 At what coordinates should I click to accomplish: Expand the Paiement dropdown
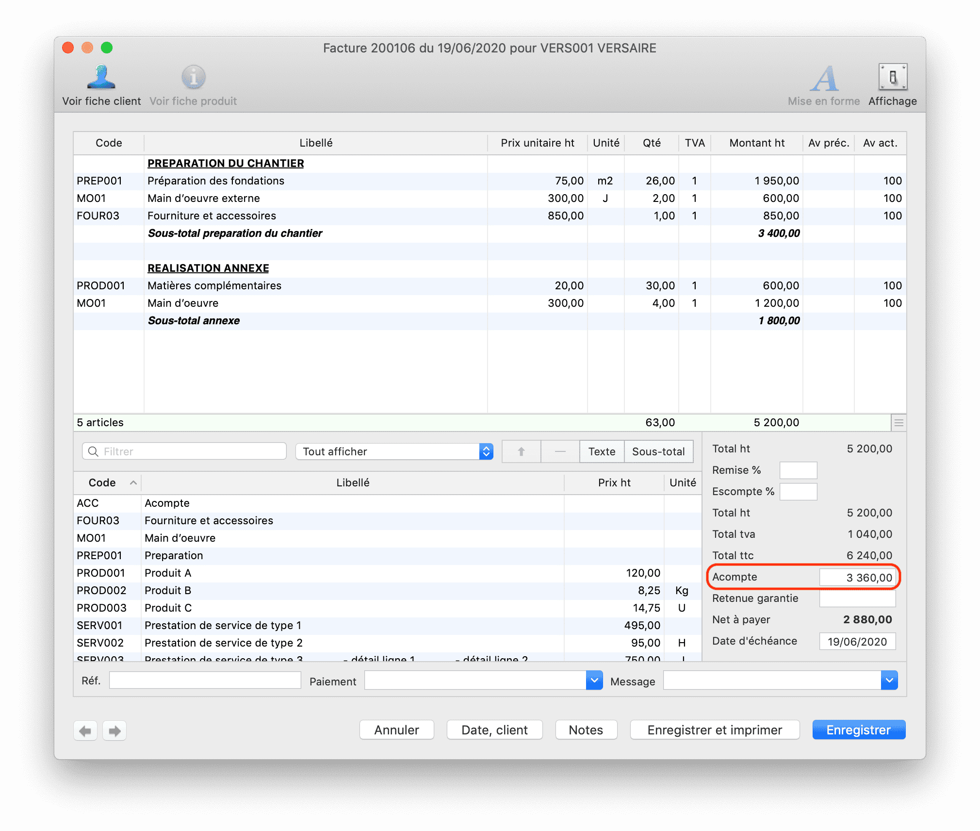coord(594,681)
